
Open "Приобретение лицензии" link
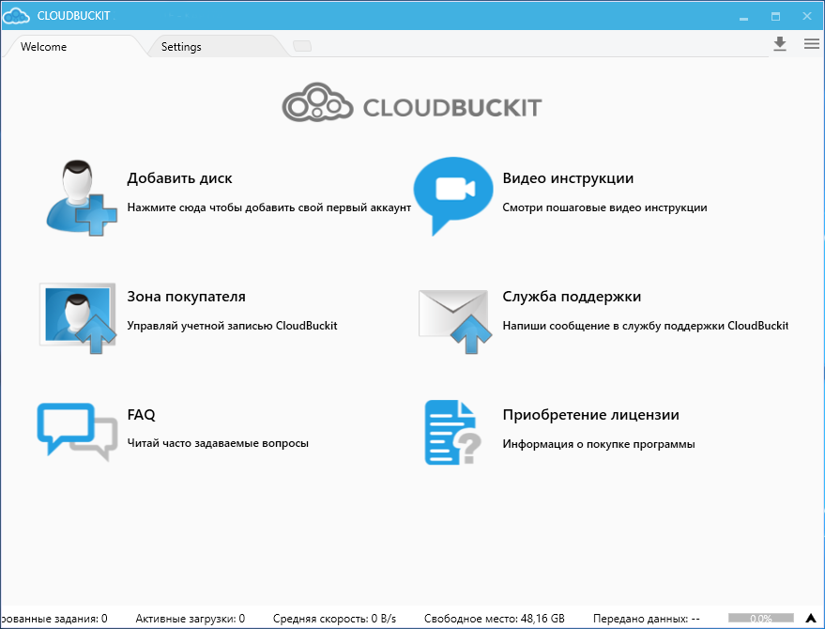click(x=590, y=415)
